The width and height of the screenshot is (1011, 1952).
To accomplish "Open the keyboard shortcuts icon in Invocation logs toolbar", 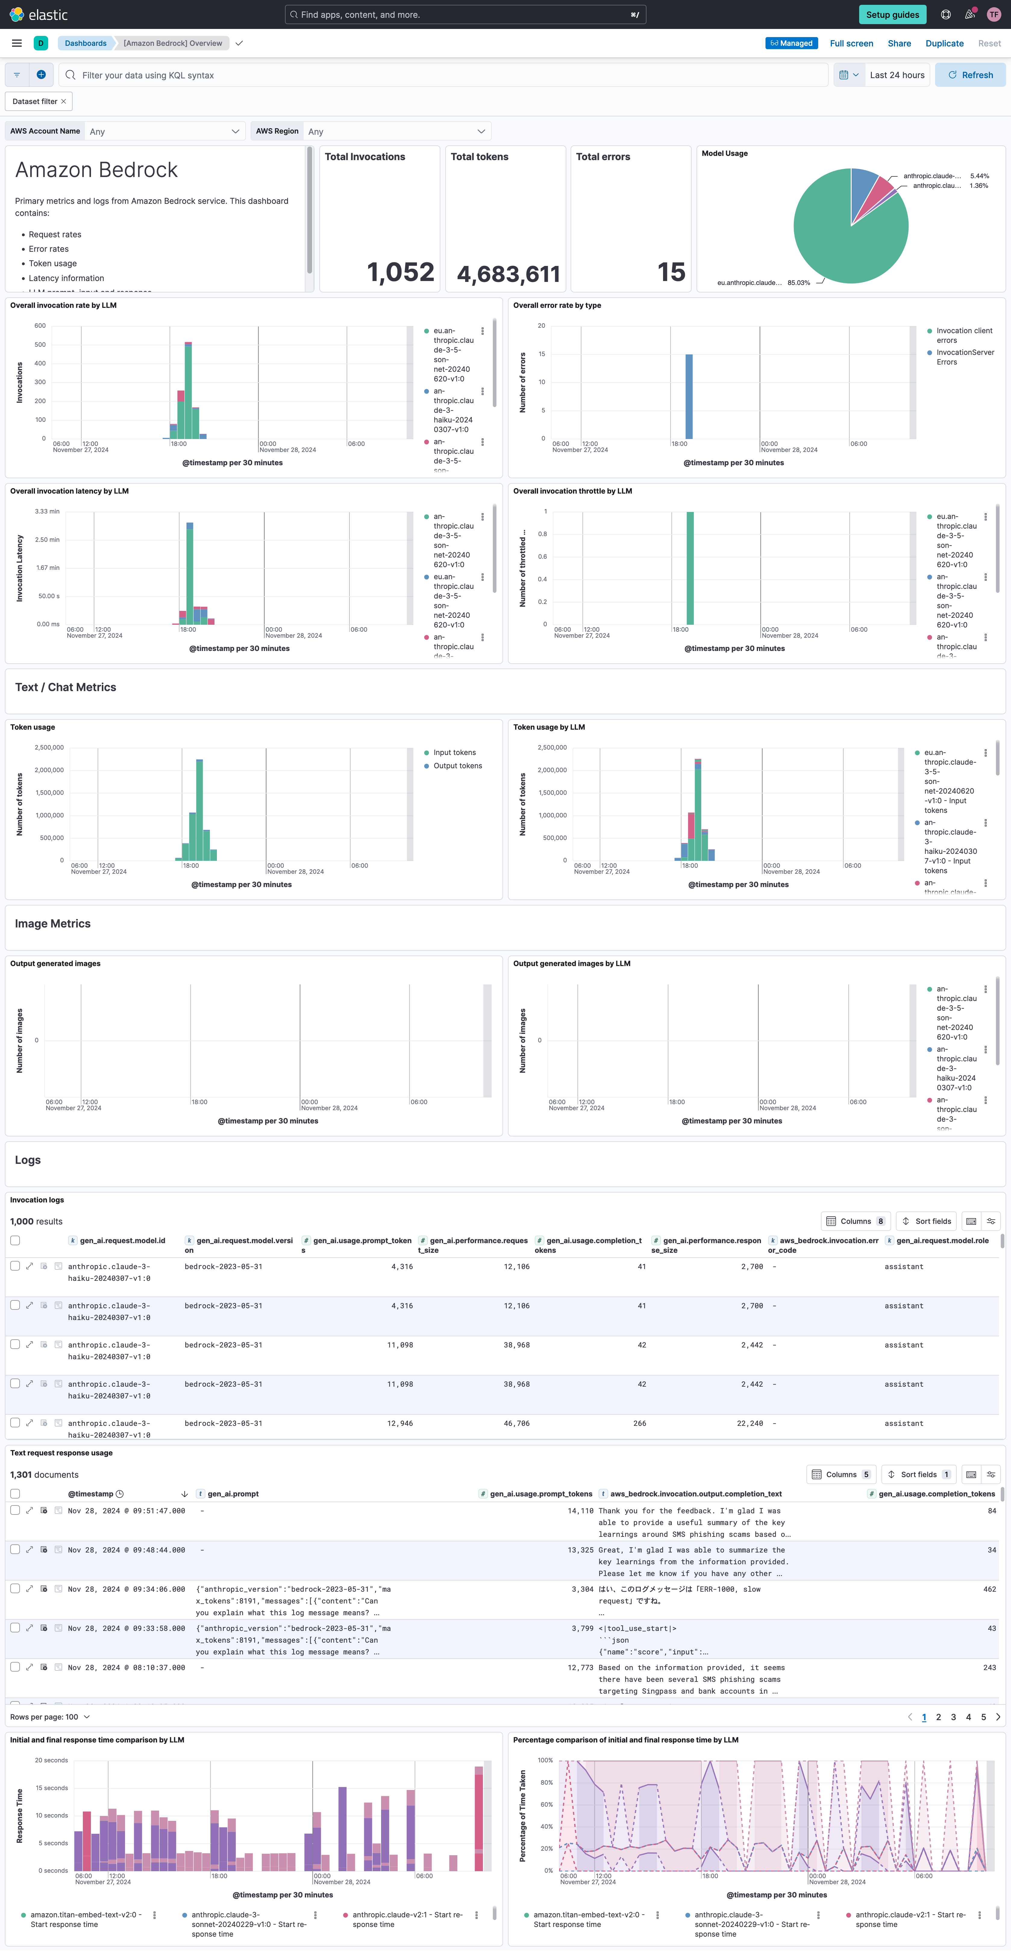I will (x=971, y=1221).
